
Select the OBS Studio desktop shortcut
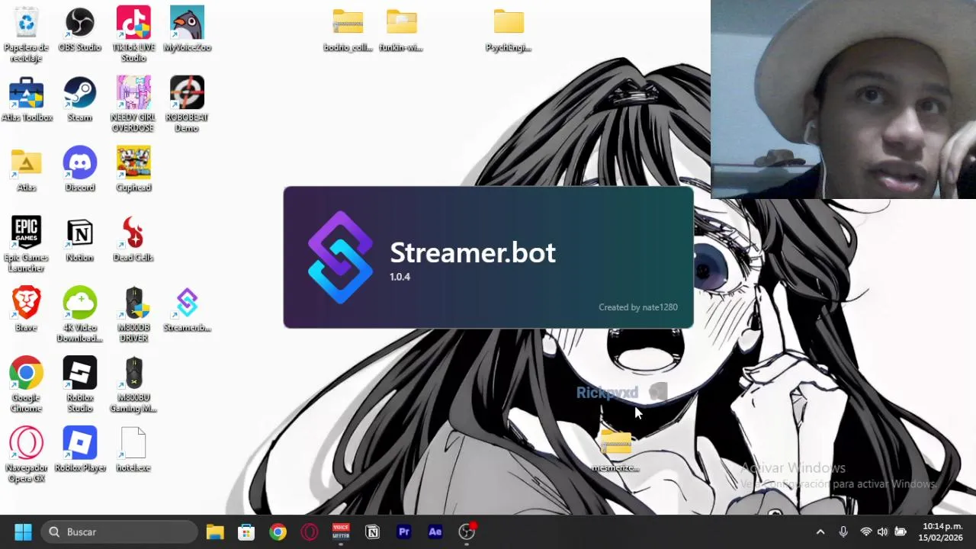point(79,29)
